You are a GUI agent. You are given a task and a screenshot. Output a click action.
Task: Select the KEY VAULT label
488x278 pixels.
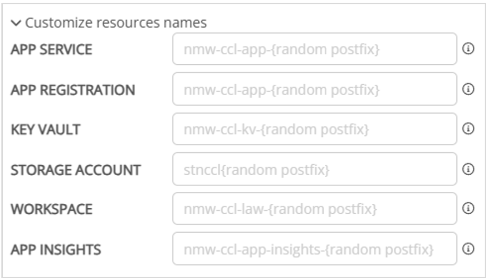pyautogui.click(x=45, y=129)
